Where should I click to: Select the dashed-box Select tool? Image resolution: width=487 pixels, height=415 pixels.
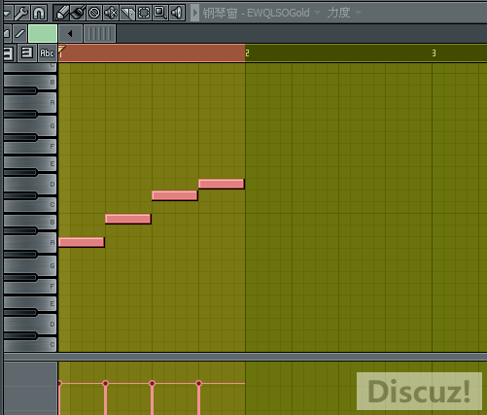pos(144,13)
